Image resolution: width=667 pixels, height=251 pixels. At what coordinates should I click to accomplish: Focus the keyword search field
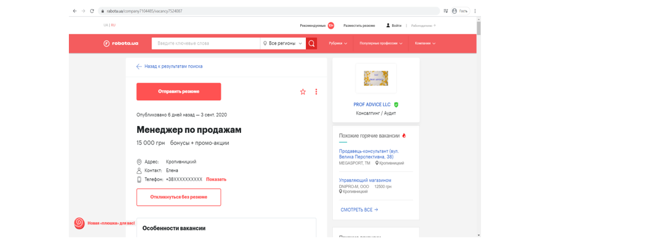206,44
